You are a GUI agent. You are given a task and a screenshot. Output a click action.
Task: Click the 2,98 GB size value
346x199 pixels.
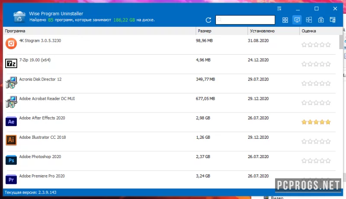pyautogui.click(x=203, y=118)
